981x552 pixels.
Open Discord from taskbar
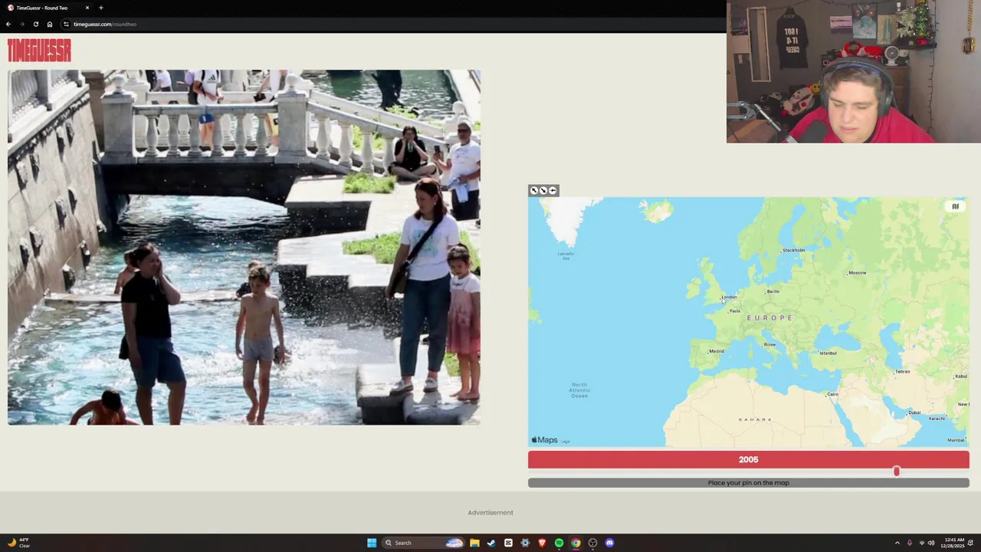point(609,543)
